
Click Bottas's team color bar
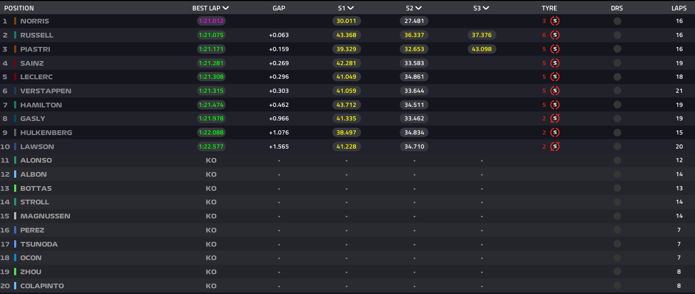point(15,188)
